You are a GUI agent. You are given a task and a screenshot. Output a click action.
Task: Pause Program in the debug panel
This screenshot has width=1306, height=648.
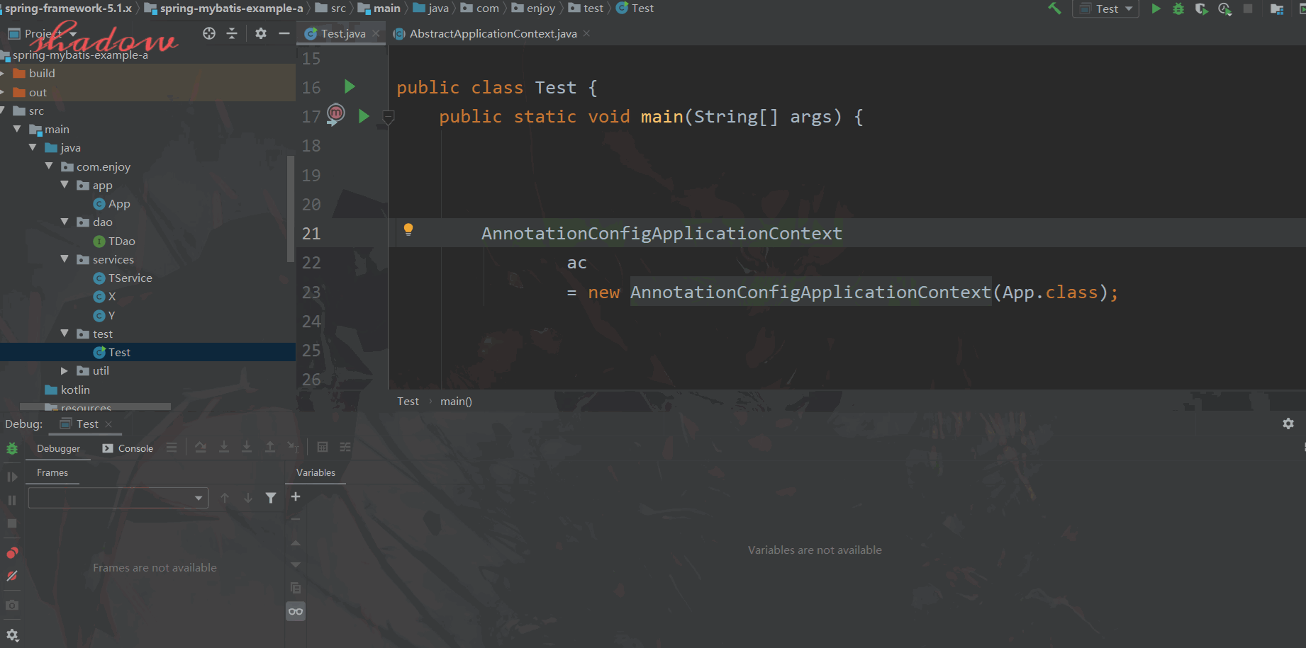coord(12,500)
